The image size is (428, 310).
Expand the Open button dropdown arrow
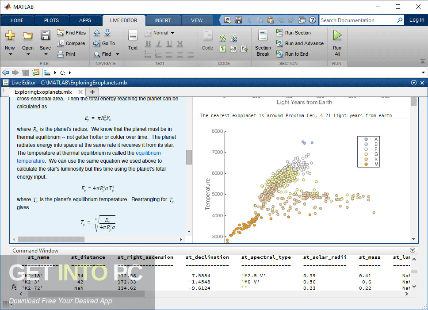28,54
